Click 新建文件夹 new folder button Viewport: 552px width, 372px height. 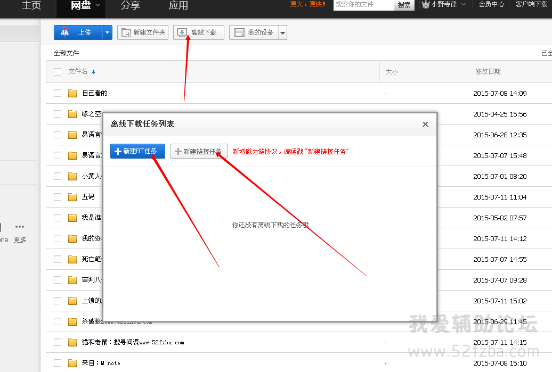click(x=143, y=32)
